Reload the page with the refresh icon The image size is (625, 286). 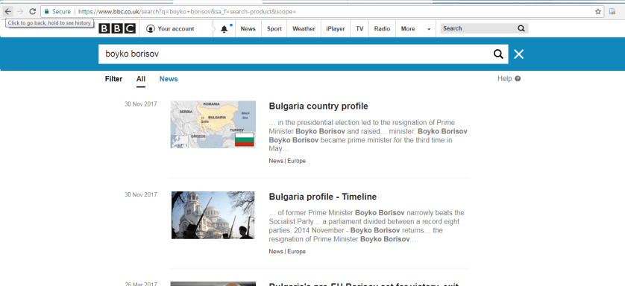tap(33, 11)
